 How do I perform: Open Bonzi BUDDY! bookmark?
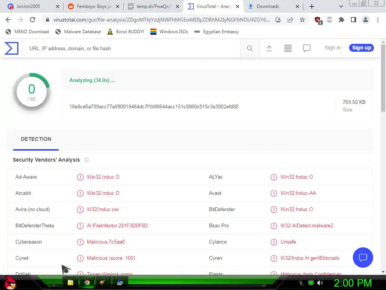126,32
